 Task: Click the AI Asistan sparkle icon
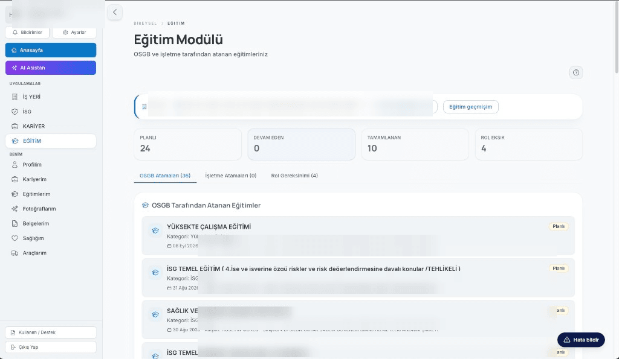click(x=15, y=68)
